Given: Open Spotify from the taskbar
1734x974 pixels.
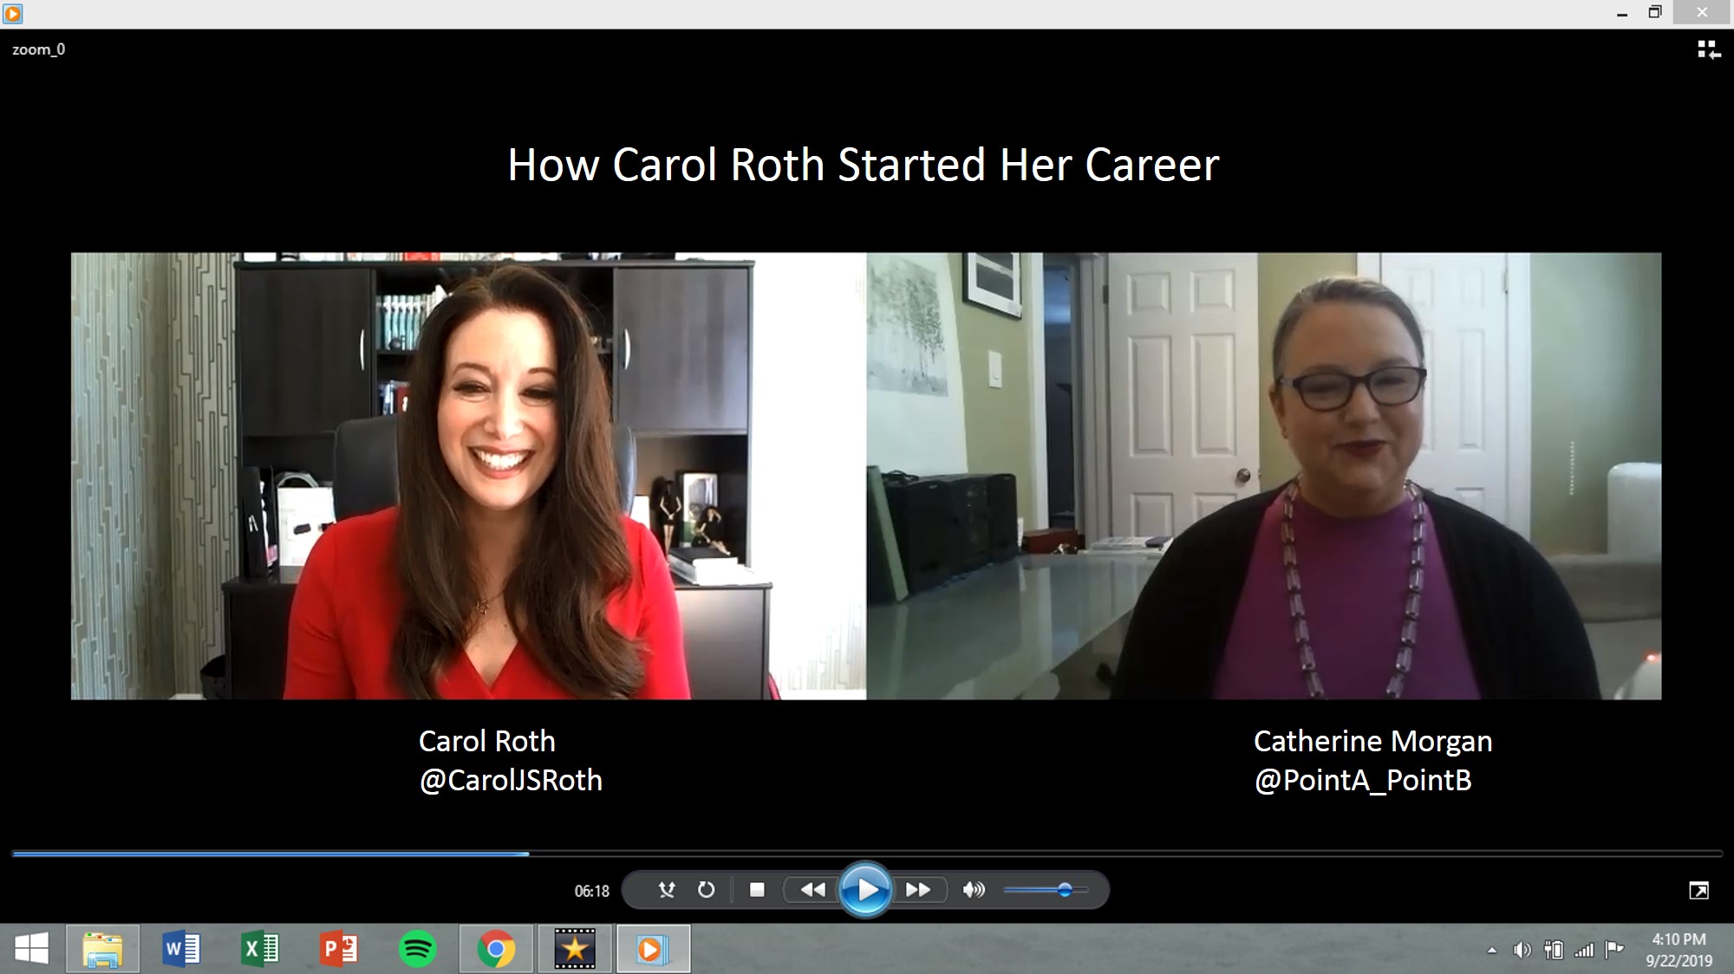Looking at the screenshot, I should [417, 949].
